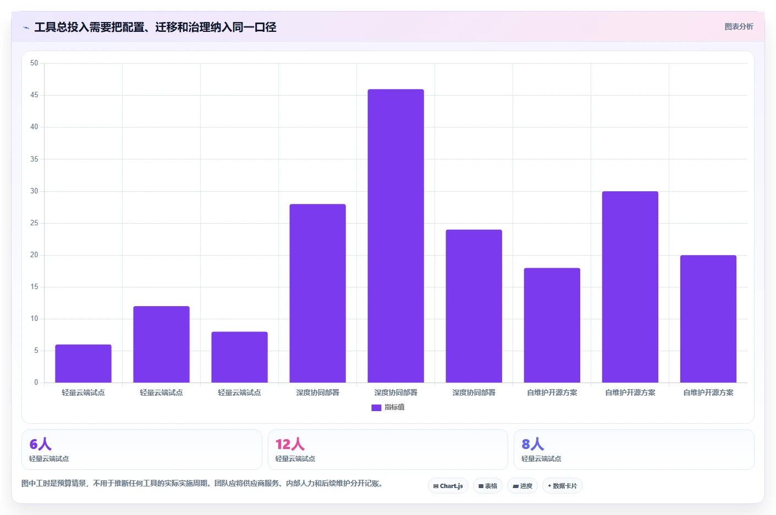Image resolution: width=776 pixels, height=515 pixels.
Task: Click the 深度协同部署 axis label under the tallest bar
Action: [x=395, y=392]
